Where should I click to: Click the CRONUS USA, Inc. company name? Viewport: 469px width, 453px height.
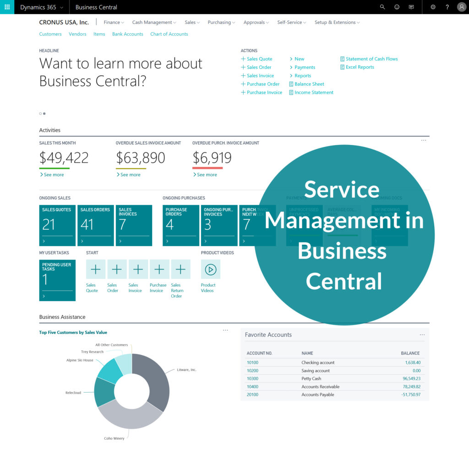(x=64, y=22)
